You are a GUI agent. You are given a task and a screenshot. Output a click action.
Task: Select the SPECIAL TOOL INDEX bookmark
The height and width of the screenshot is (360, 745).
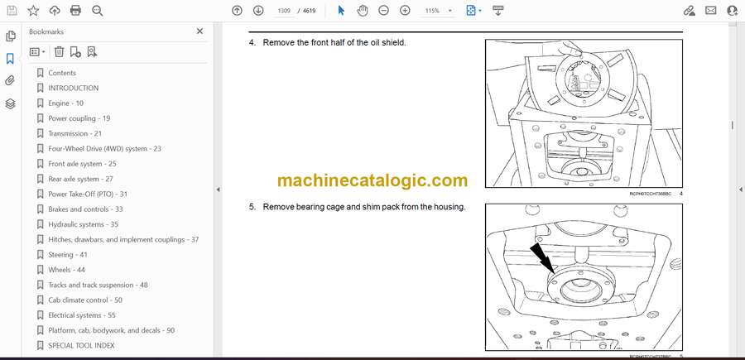[x=81, y=345]
